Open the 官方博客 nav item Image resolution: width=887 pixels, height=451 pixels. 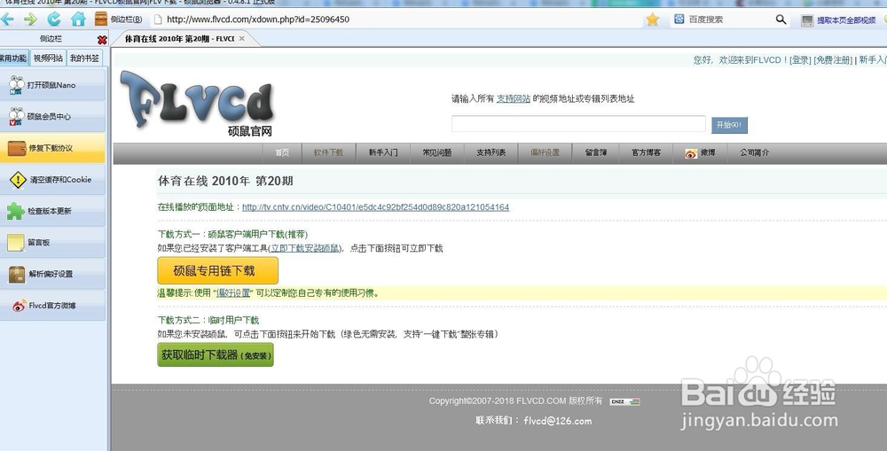(646, 152)
